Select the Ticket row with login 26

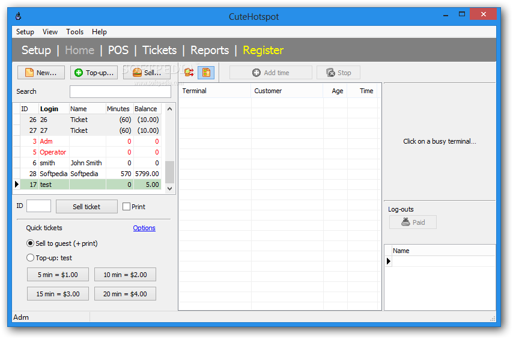(87, 120)
